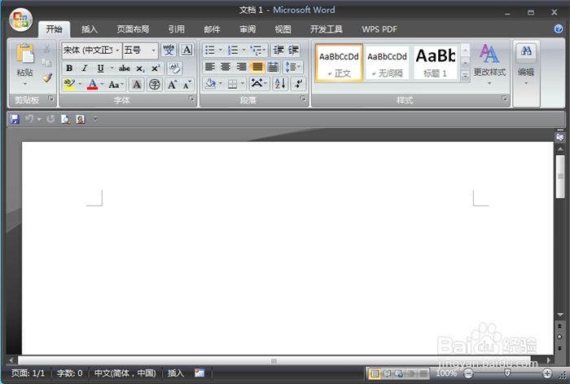Open font size dropdown 五号

pos(153,51)
